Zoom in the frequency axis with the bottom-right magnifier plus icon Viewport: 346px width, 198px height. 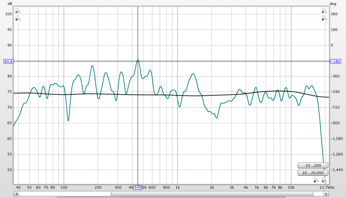pos(324,180)
